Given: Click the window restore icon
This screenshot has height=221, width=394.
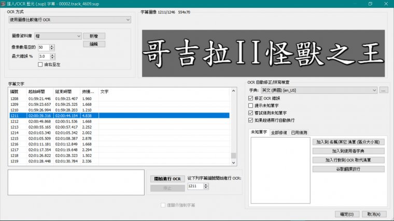Looking at the screenshot, I should pyautogui.click(x=370, y=4).
